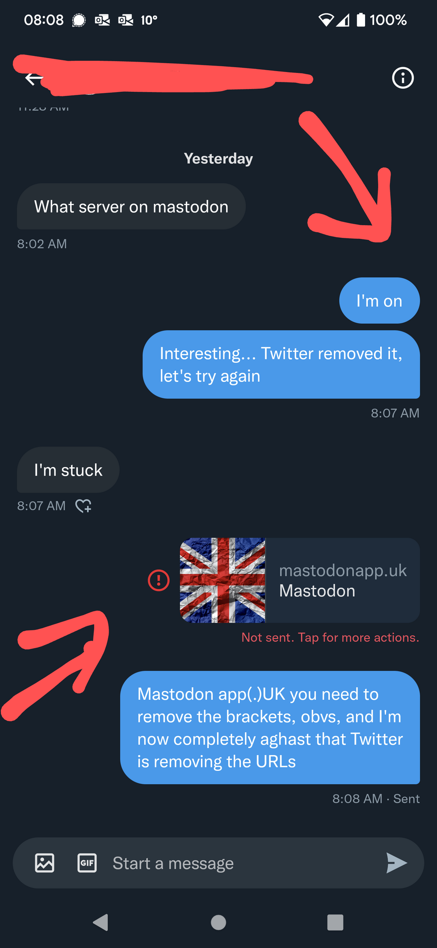Screen dimensions: 437x948
Task: Tap Not sent for more actions
Action: [330, 638]
